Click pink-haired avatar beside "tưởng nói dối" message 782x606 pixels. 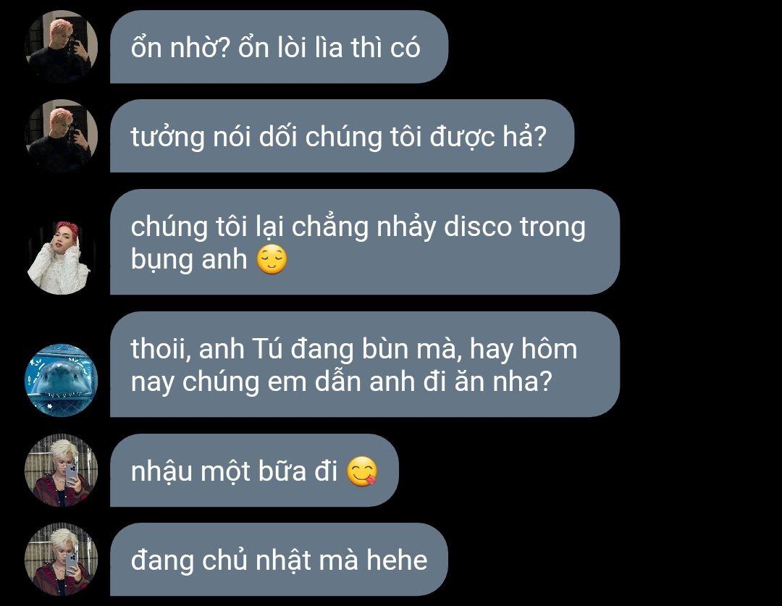click(62, 135)
